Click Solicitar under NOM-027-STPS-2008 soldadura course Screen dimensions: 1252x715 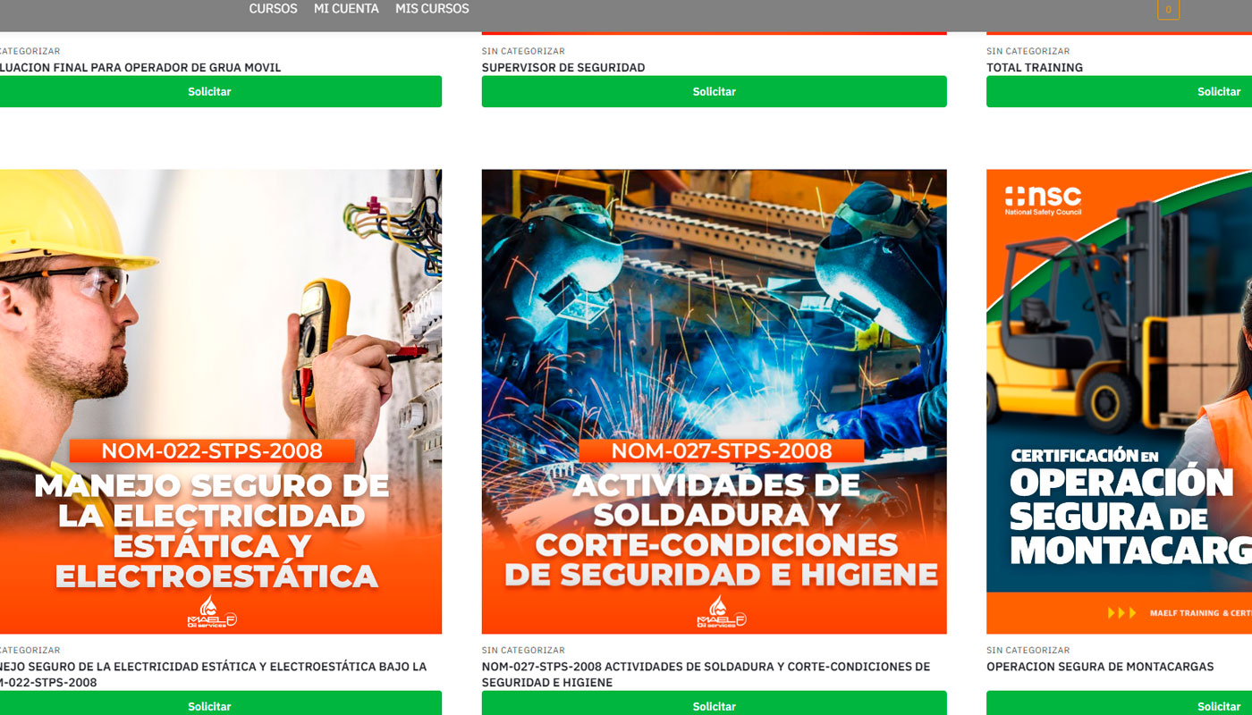pyautogui.click(x=714, y=703)
